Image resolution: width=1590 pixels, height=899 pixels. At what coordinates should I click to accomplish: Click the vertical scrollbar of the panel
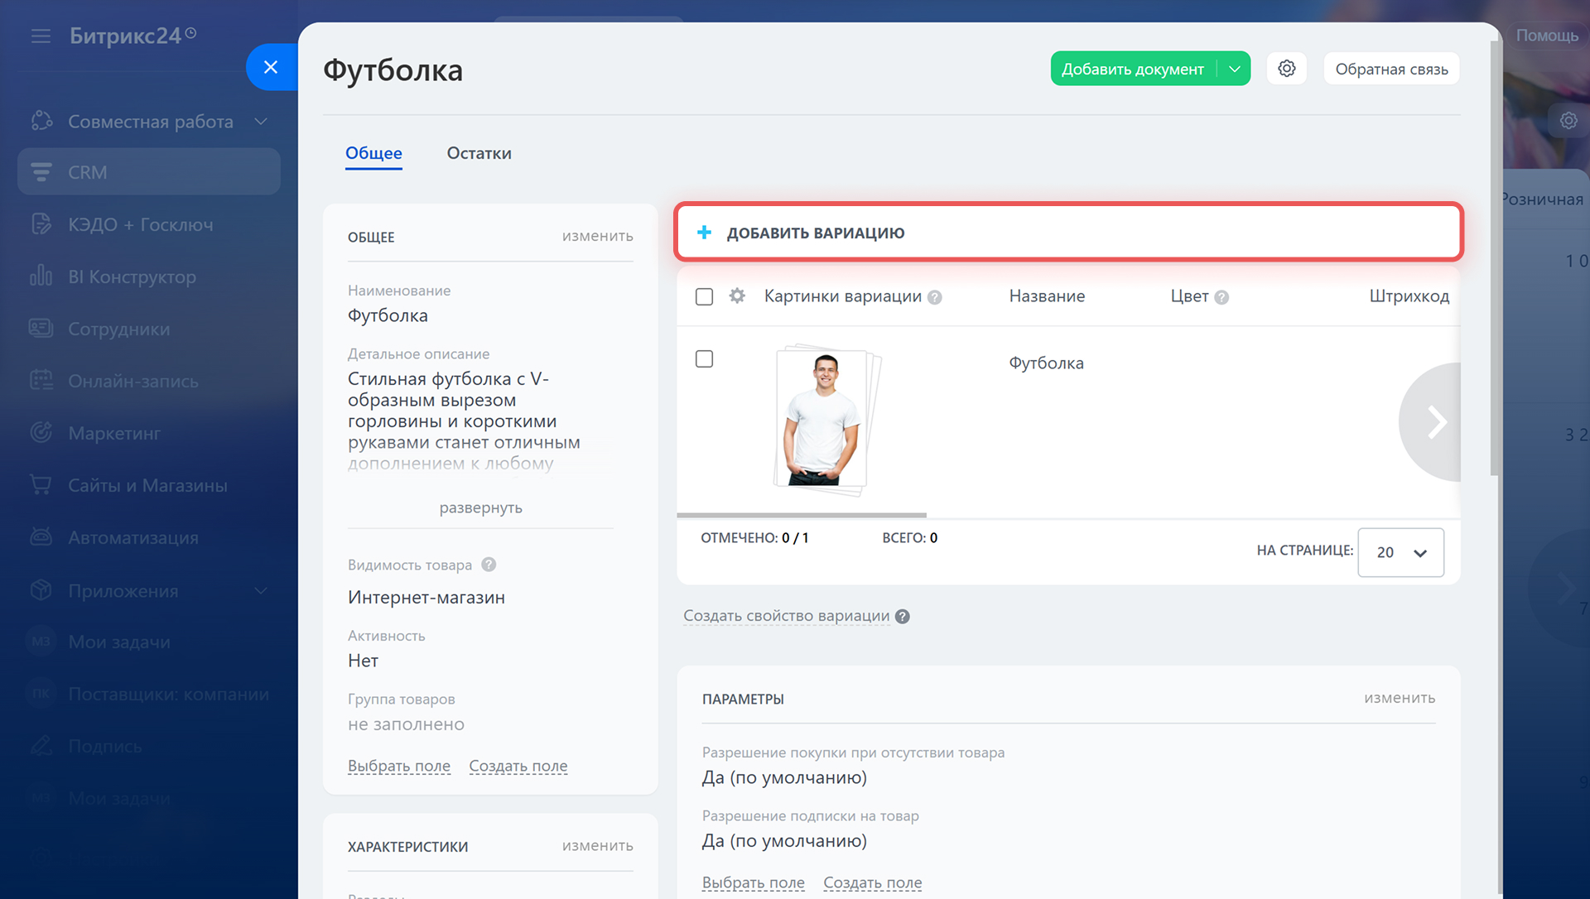pyautogui.click(x=1495, y=257)
